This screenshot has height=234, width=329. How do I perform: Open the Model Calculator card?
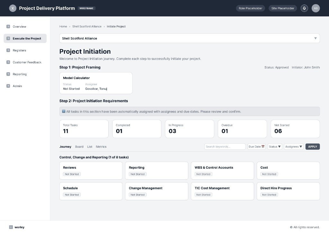[x=96, y=83]
